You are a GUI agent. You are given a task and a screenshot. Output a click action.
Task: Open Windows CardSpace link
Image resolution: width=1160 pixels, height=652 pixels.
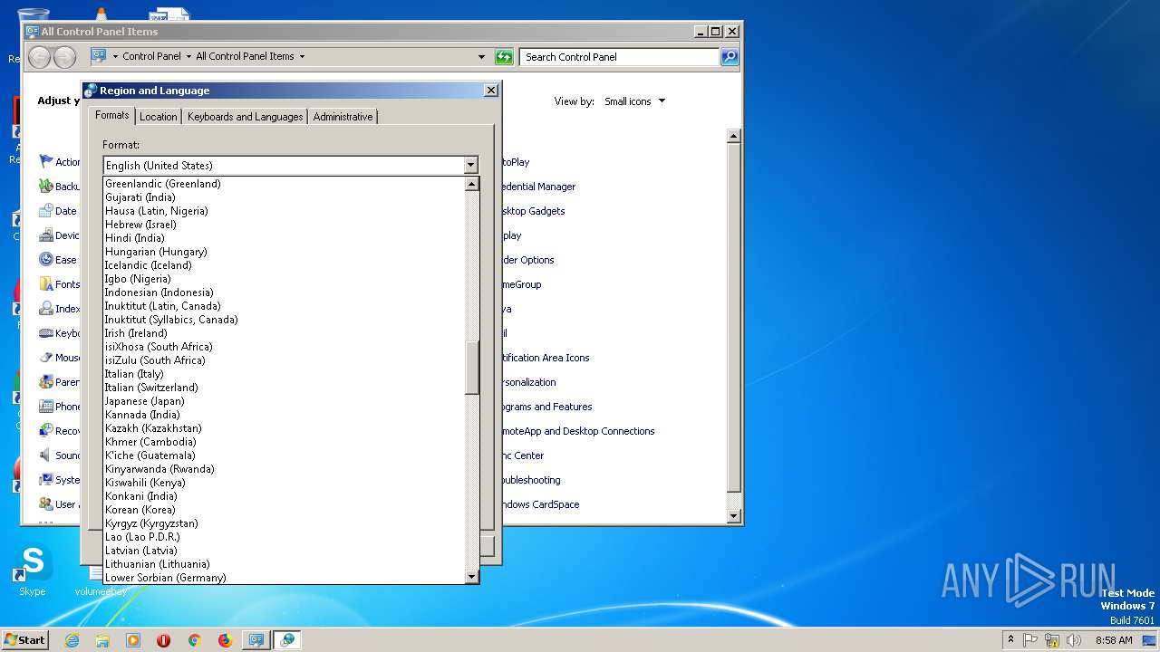(539, 504)
